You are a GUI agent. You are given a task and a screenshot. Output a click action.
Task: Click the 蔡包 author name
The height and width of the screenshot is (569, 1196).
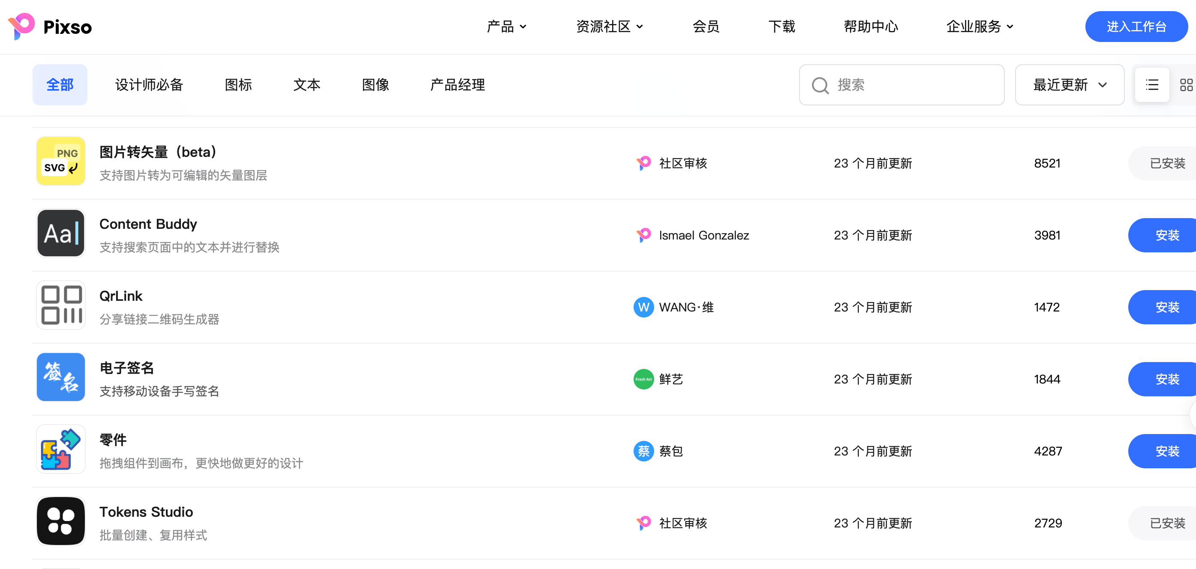pyautogui.click(x=671, y=451)
